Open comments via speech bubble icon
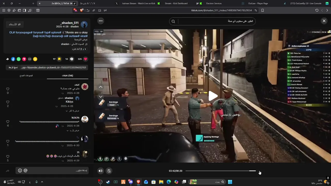The height and width of the screenshot is (186, 331). pyautogui.click(x=72, y=59)
